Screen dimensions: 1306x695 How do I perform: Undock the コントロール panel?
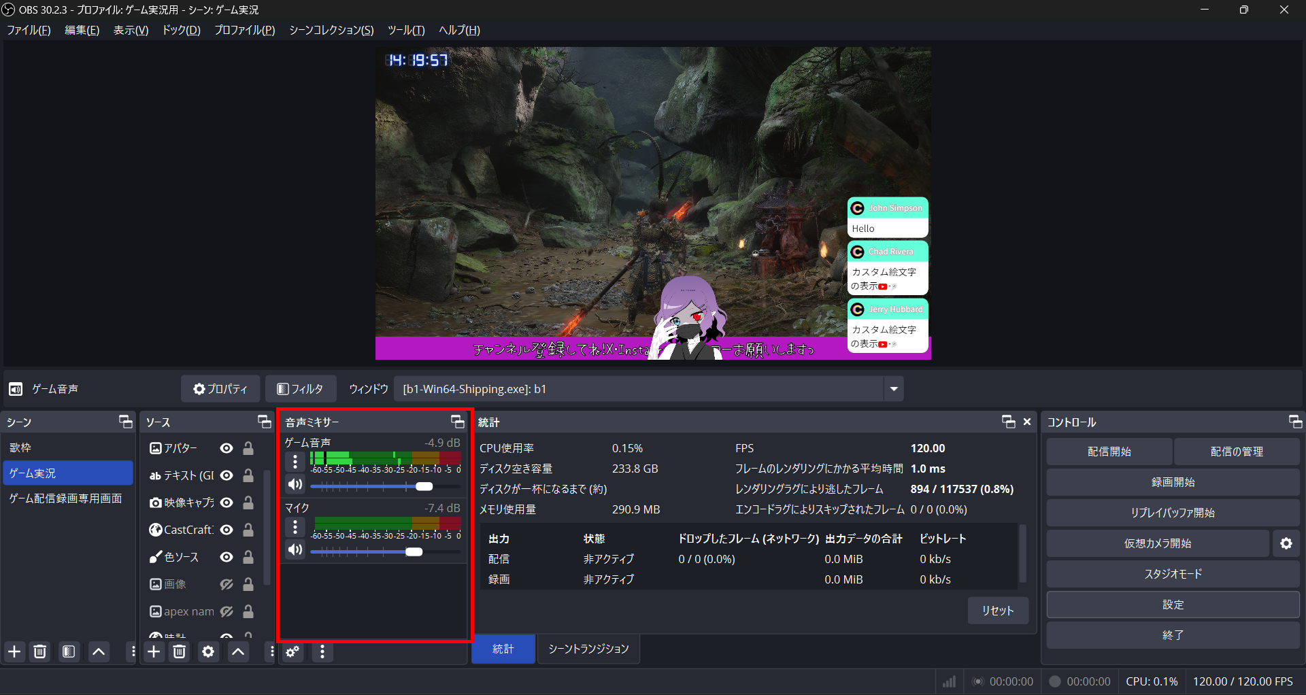coord(1295,422)
